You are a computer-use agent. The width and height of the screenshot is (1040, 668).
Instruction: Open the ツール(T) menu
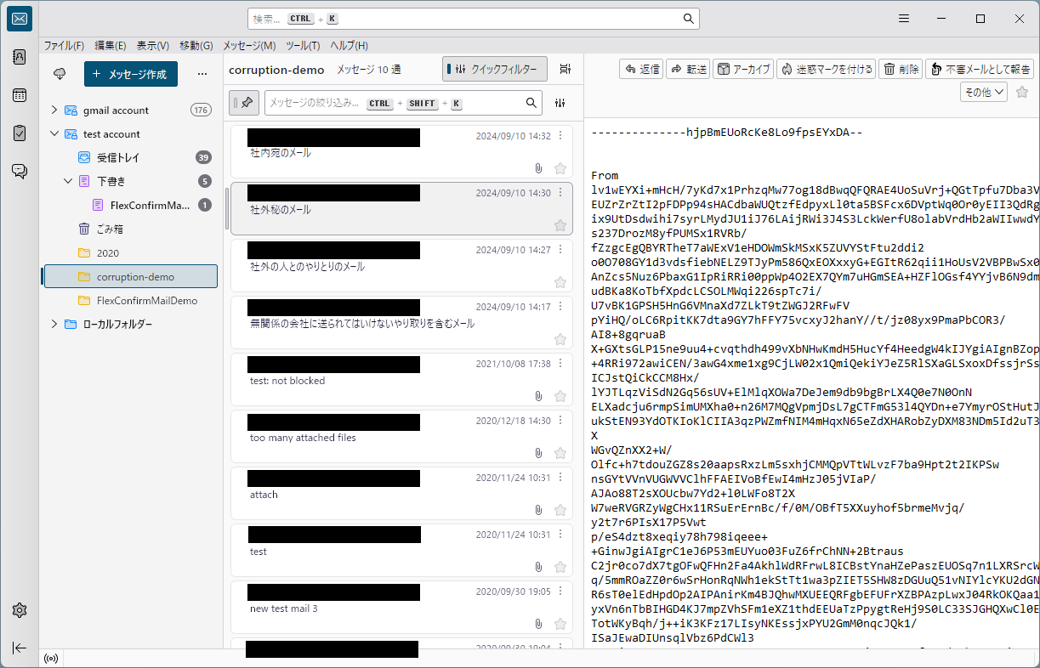click(x=303, y=46)
